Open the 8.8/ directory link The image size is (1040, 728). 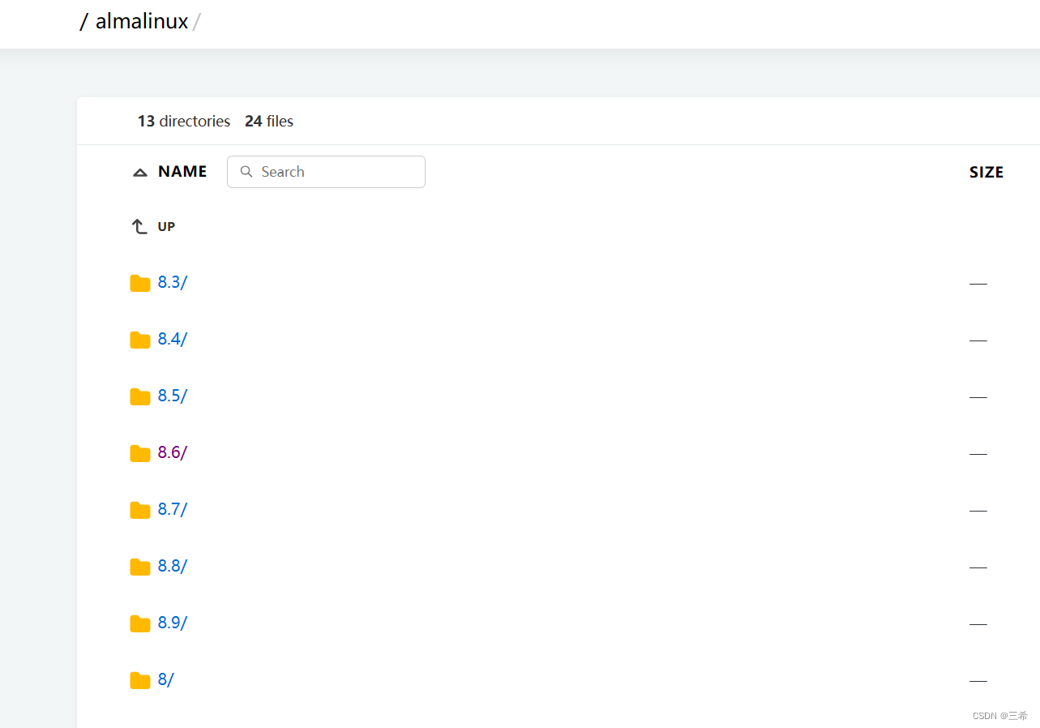coord(173,566)
